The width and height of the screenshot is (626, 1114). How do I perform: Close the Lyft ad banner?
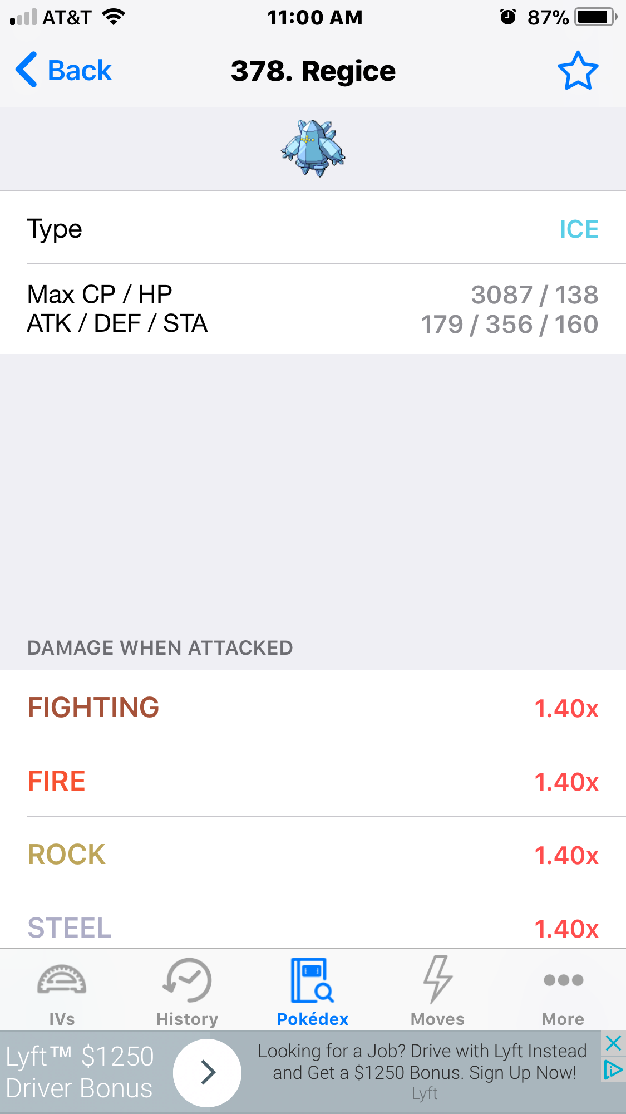coord(613,1043)
